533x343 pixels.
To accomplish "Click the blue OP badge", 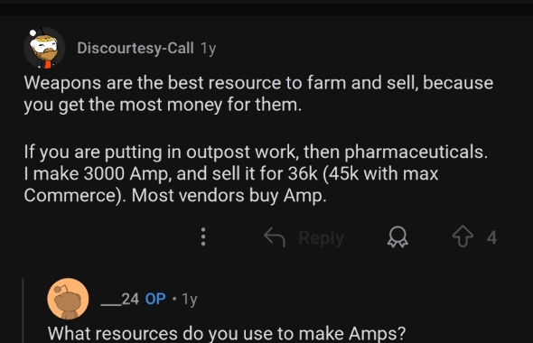I will pyautogui.click(x=155, y=299).
